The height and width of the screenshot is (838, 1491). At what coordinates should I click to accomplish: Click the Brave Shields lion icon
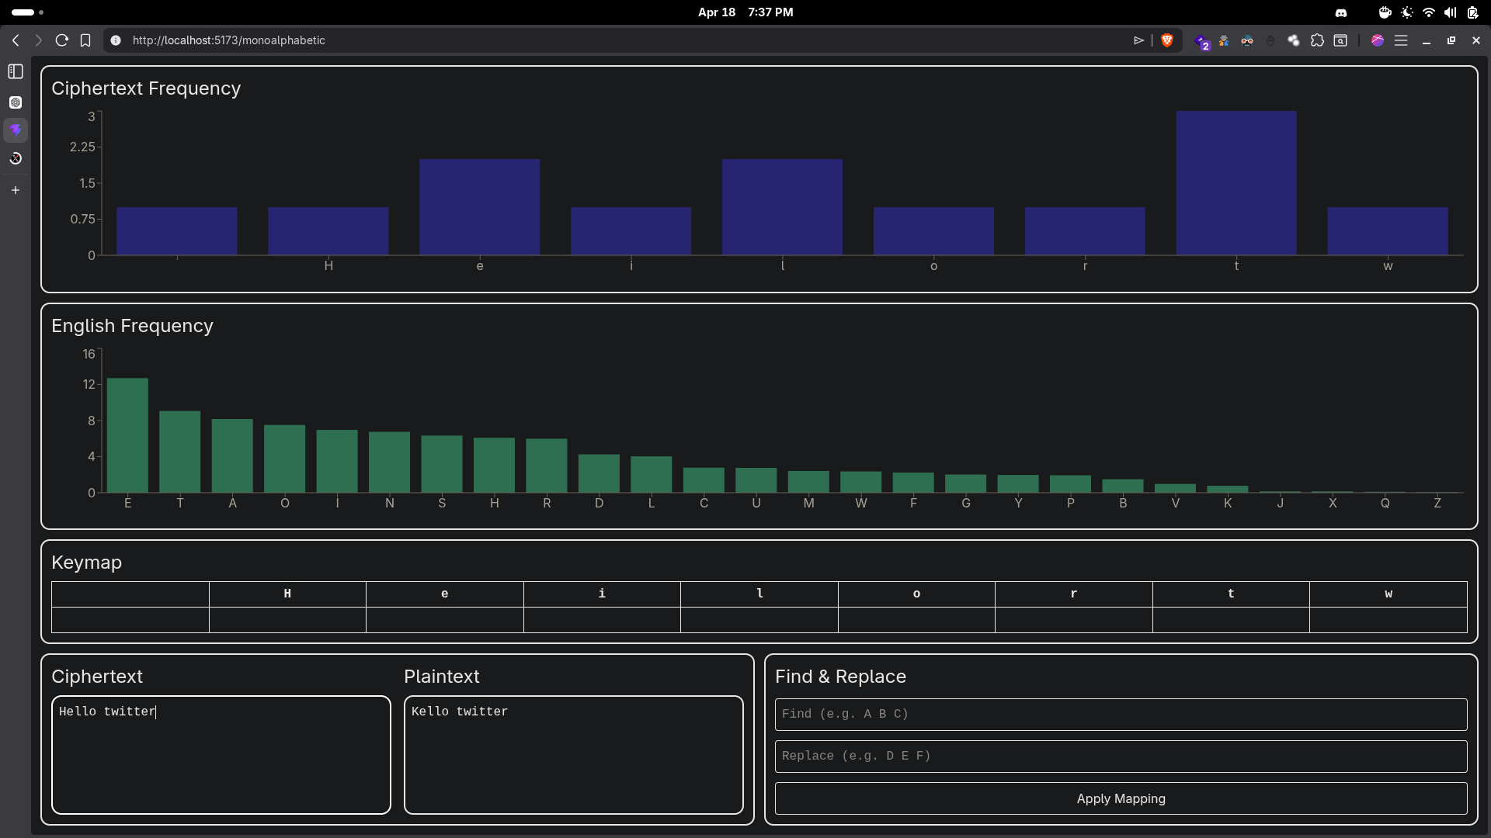1166,40
